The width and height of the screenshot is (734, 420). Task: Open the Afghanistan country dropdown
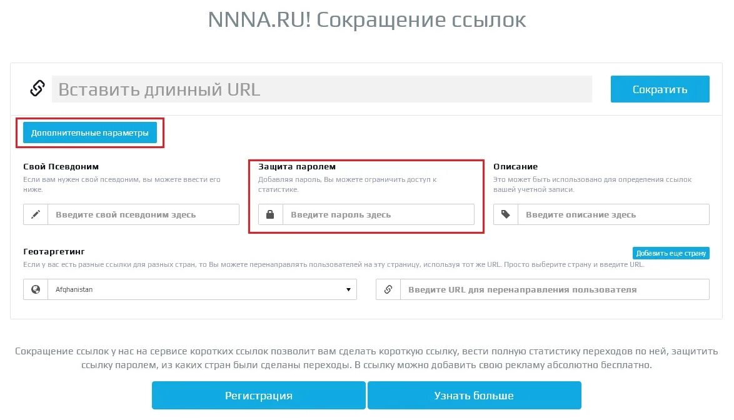(202, 289)
